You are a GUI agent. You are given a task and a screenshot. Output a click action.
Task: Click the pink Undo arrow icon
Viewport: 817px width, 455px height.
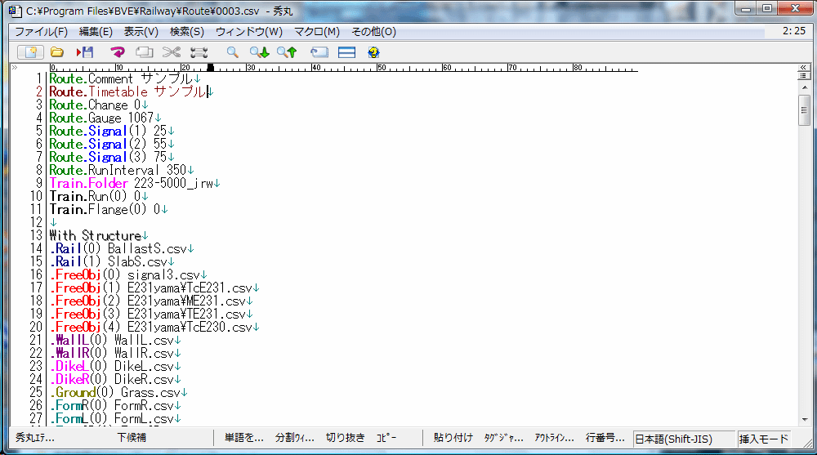click(118, 52)
